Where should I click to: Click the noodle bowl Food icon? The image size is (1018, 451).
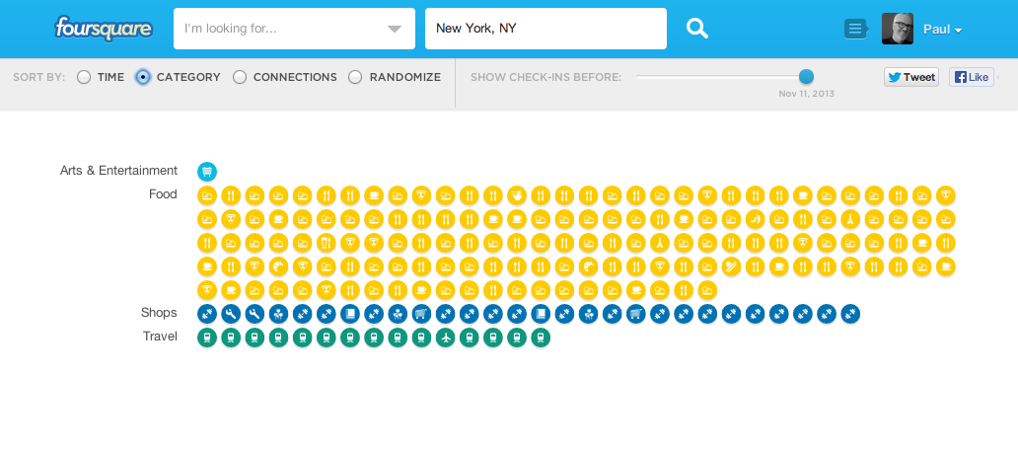tap(517, 195)
